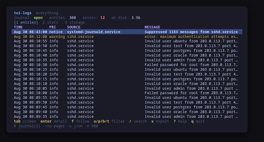Select the Failed password row at 08:10:00
The image size is (264, 142).
(127, 93)
